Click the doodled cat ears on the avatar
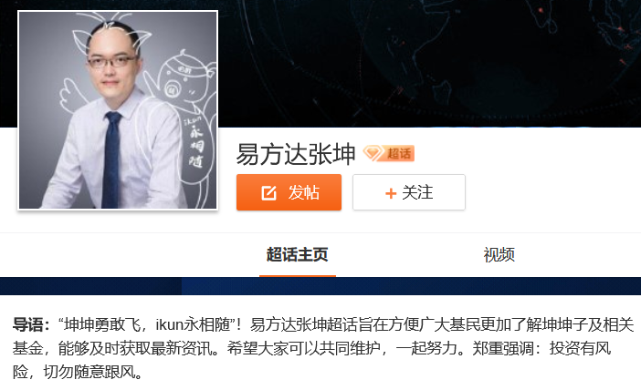Viewport: 641px width, 390px height. [x=111, y=35]
